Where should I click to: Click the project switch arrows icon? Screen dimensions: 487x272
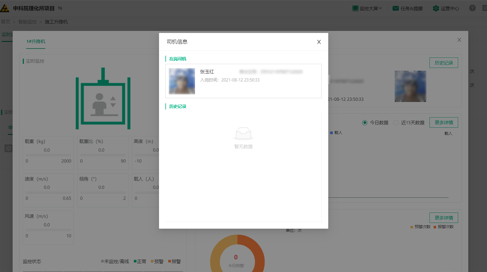point(60,8)
